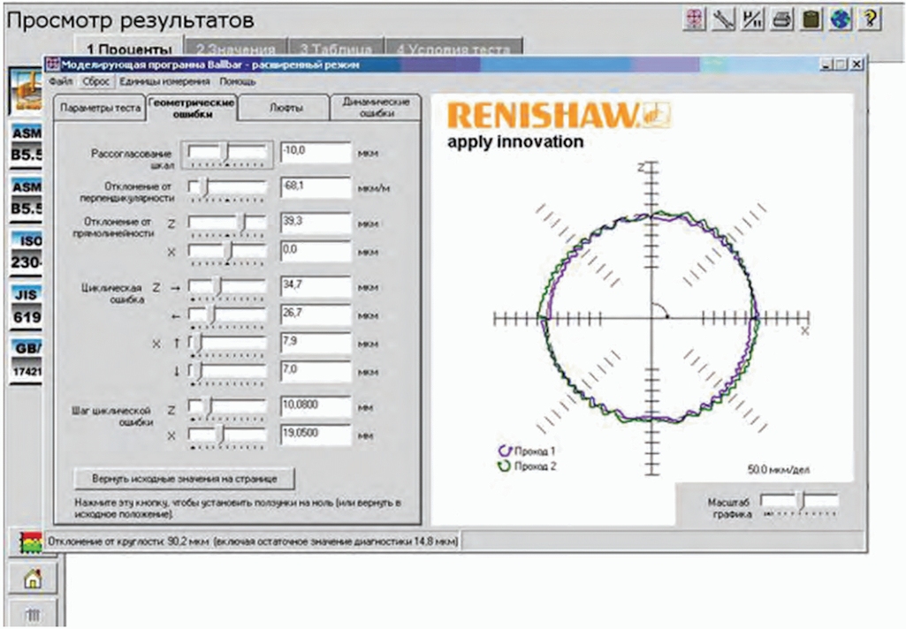Click the globe icon in top toolbar
This screenshot has height=629, width=906.
point(841,19)
